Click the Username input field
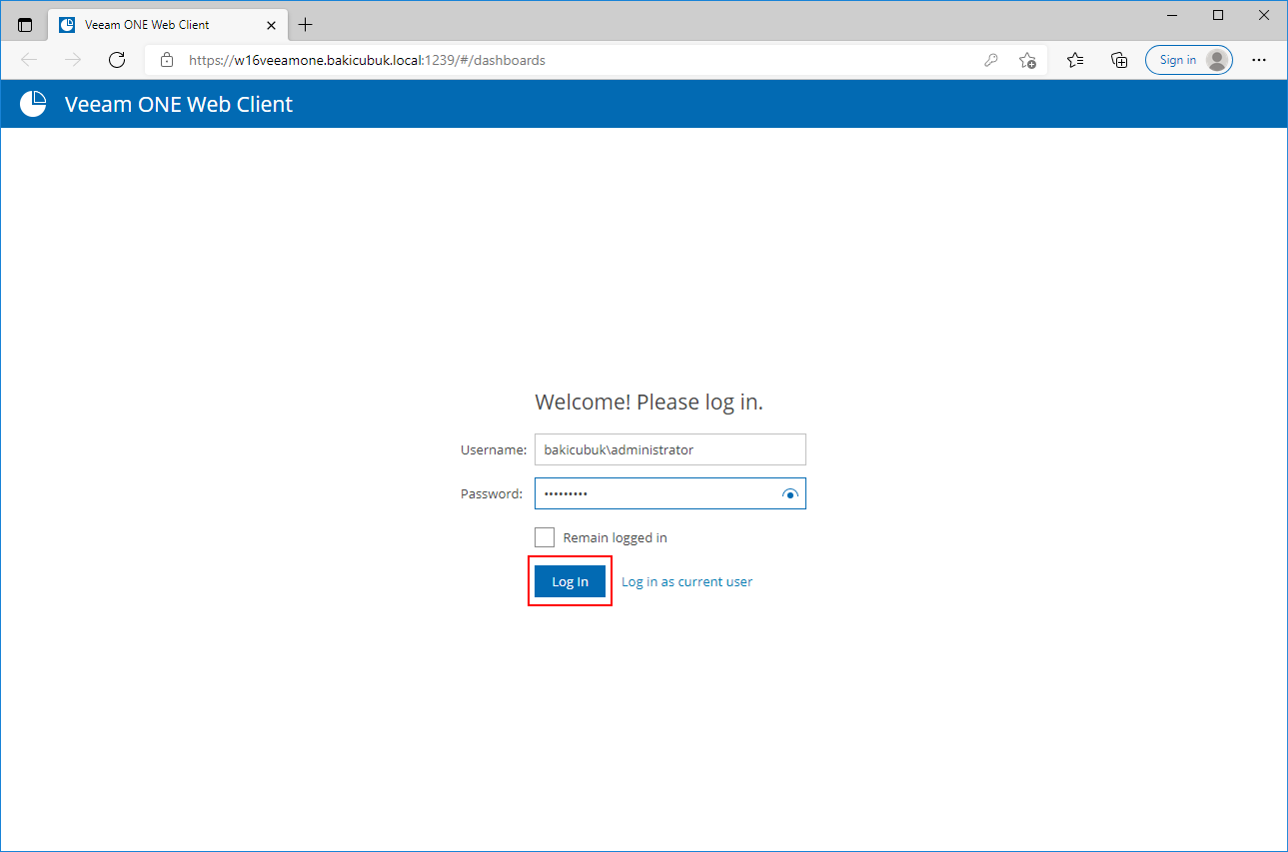This screenshot has width=1288, height=852. click(x=669, y=449)
